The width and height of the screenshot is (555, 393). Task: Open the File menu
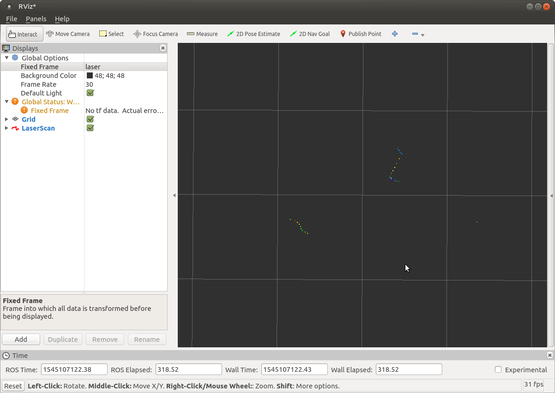11,19
